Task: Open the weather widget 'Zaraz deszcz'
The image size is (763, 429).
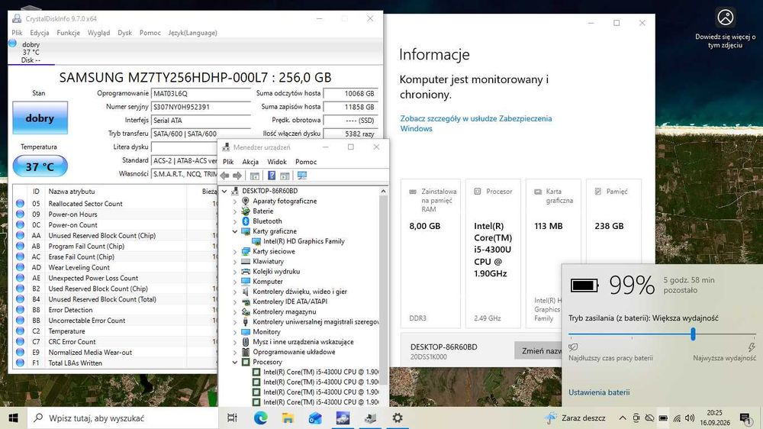Action: [575, 418]
